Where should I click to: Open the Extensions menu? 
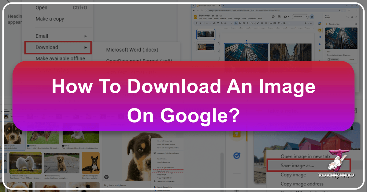click(252, 19)
